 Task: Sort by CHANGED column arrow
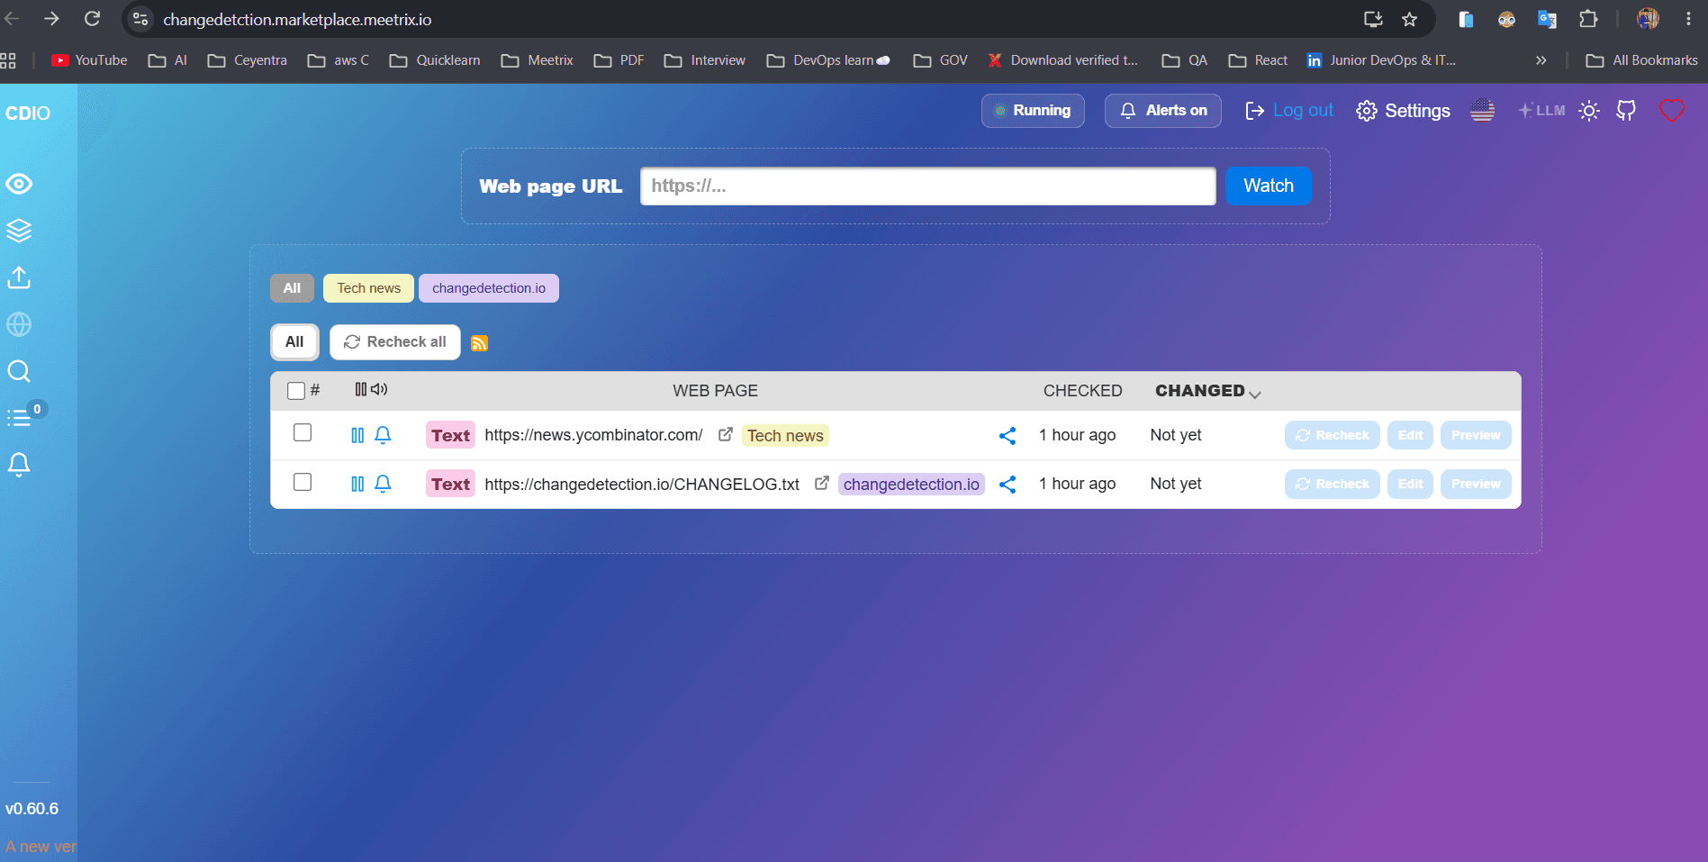click(x=1255, y=394)
